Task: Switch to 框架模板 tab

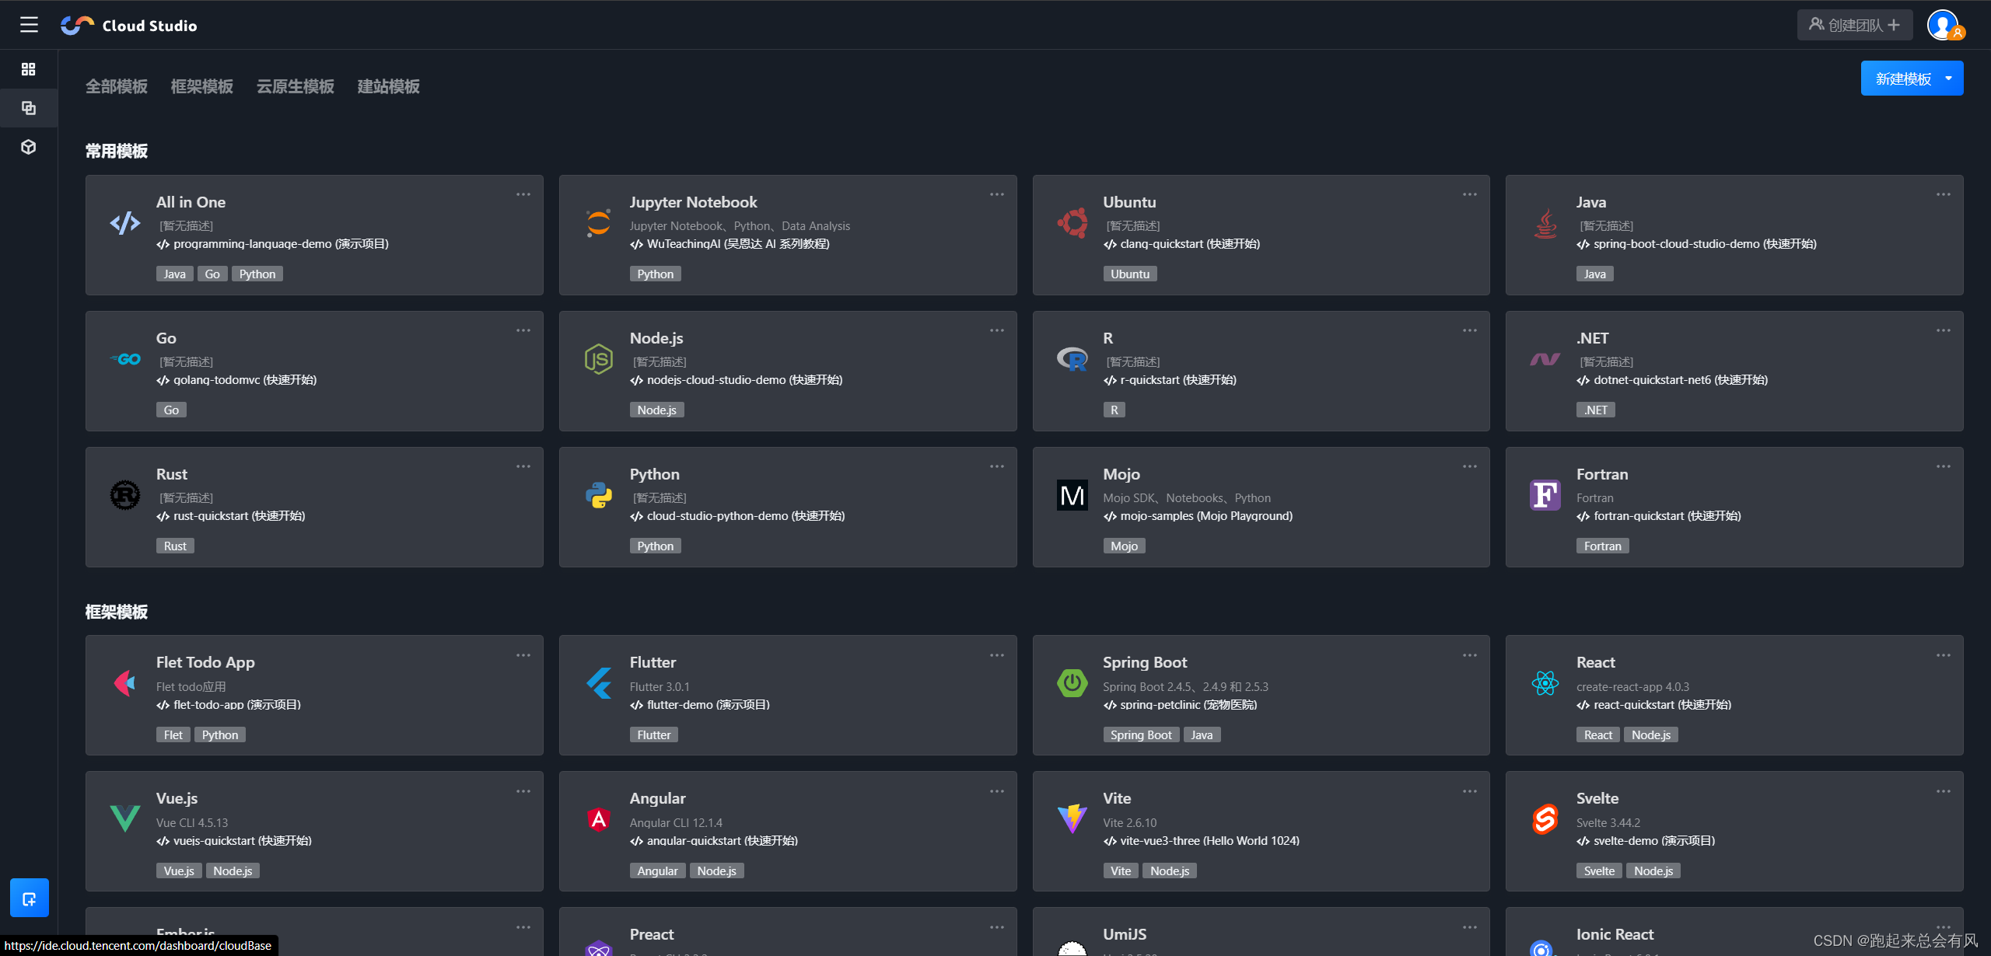Action: (x=201, y=86)
